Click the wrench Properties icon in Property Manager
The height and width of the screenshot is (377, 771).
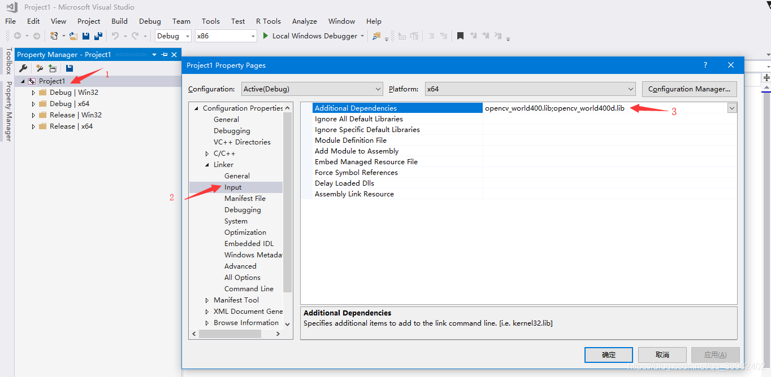pos(23,68)
